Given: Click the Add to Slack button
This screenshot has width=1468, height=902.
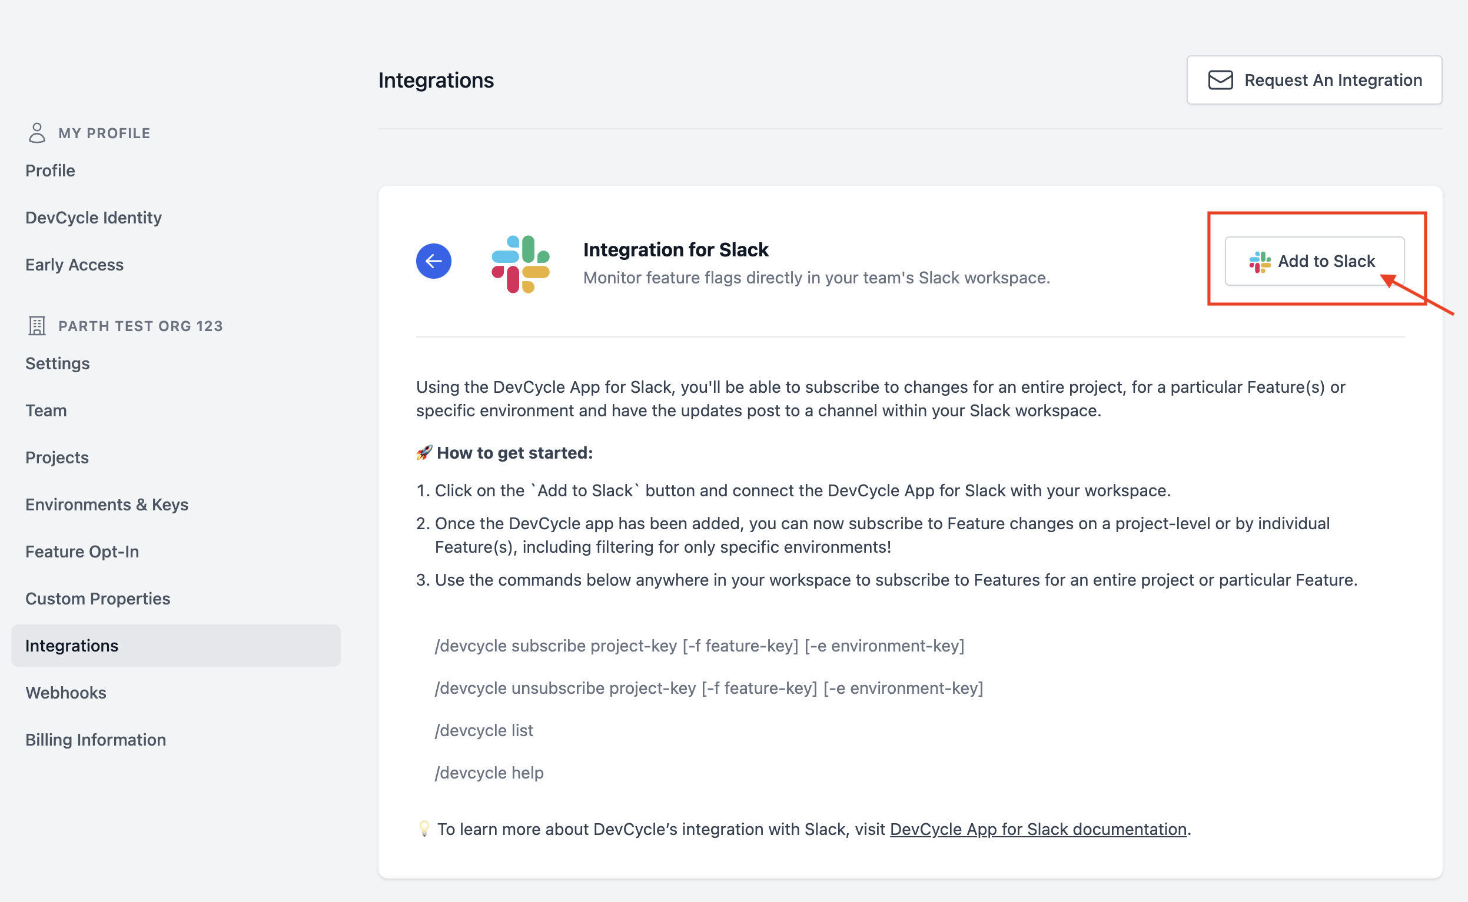Looking at the screenshot, I should click(x=1314, y=260).
